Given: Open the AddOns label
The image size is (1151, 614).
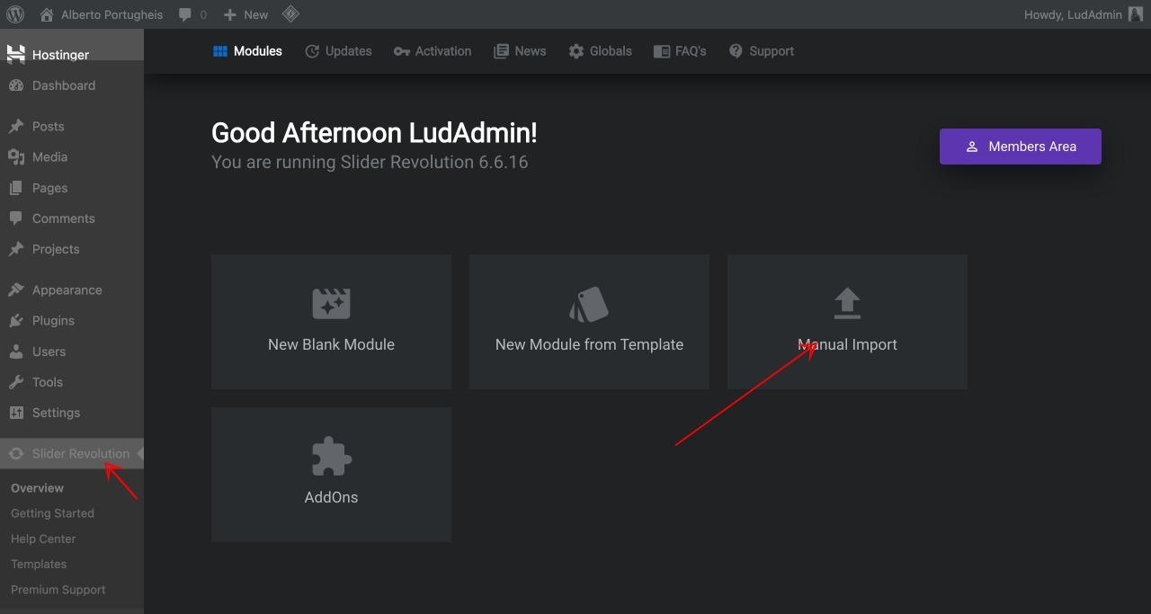Looking at the screenshot, I should click(x=331, y=497).
